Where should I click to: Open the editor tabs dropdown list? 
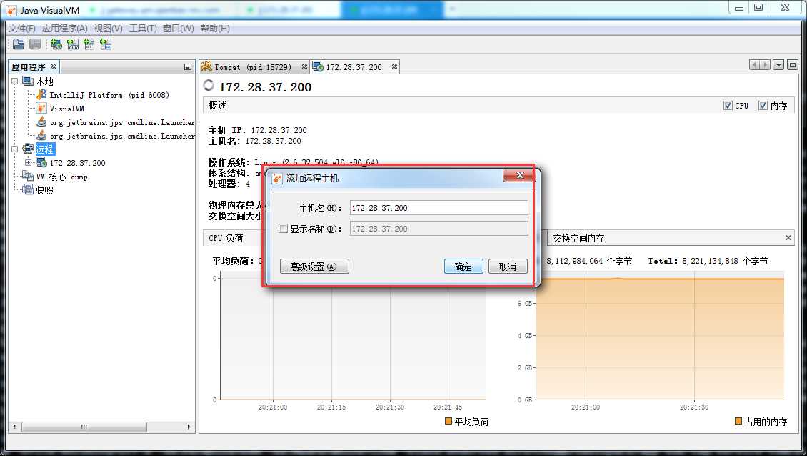tap(778, 65)
